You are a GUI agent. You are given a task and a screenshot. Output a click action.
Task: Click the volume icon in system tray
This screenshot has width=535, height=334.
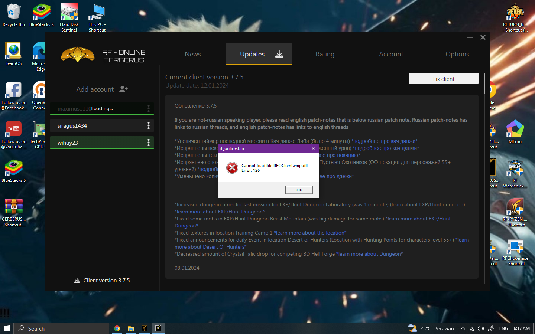pos(481,328)
